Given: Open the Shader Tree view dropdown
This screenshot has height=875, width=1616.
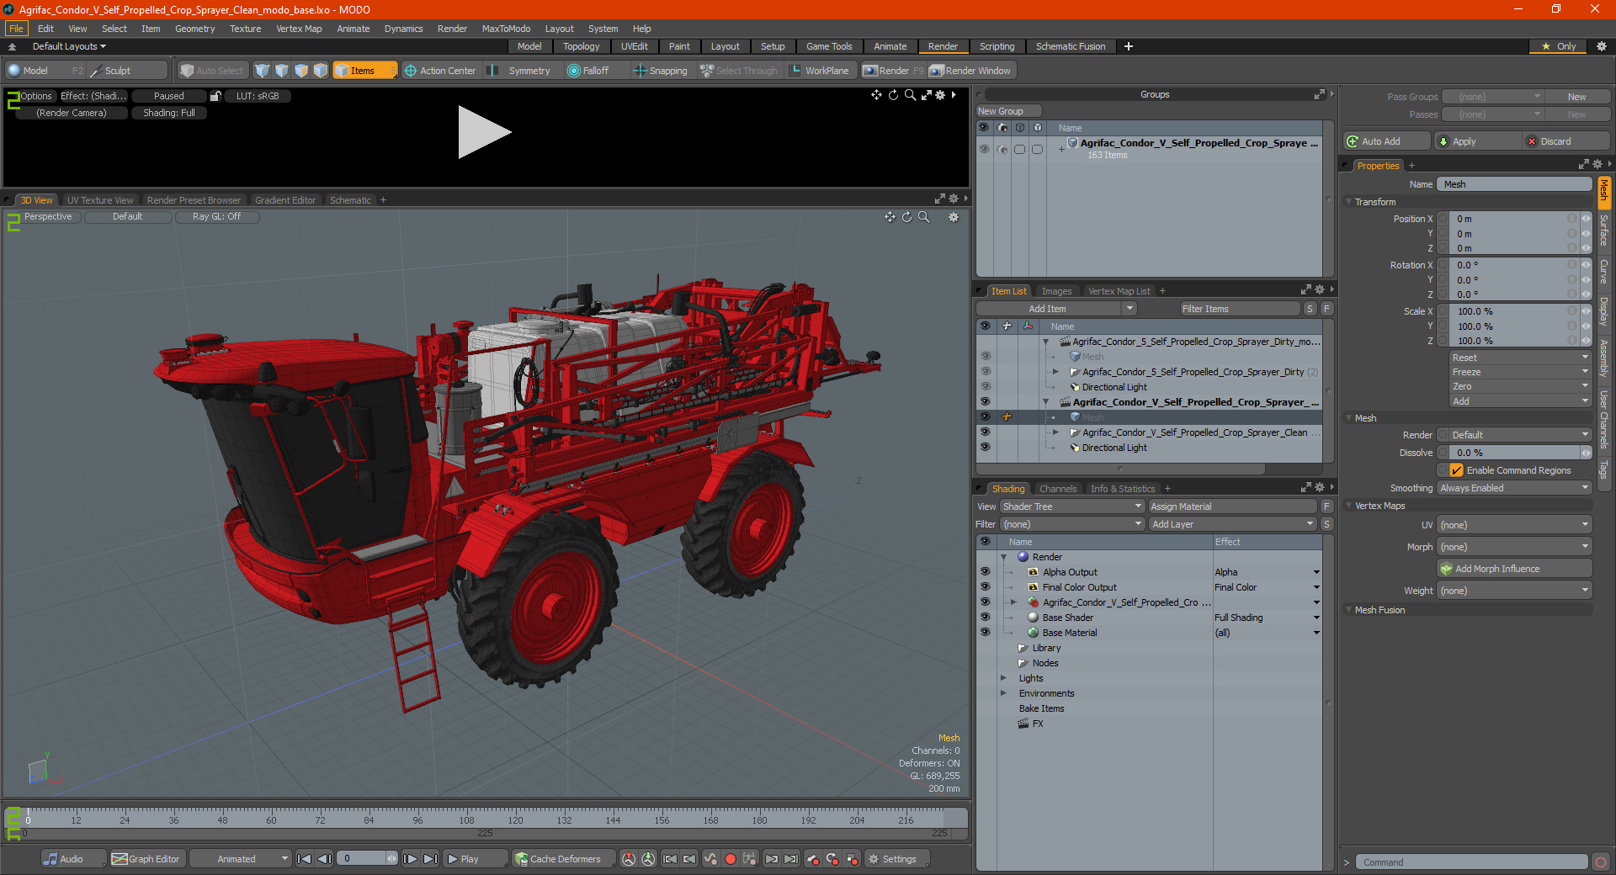Looking at the screenshot, I should [1071, 506].
